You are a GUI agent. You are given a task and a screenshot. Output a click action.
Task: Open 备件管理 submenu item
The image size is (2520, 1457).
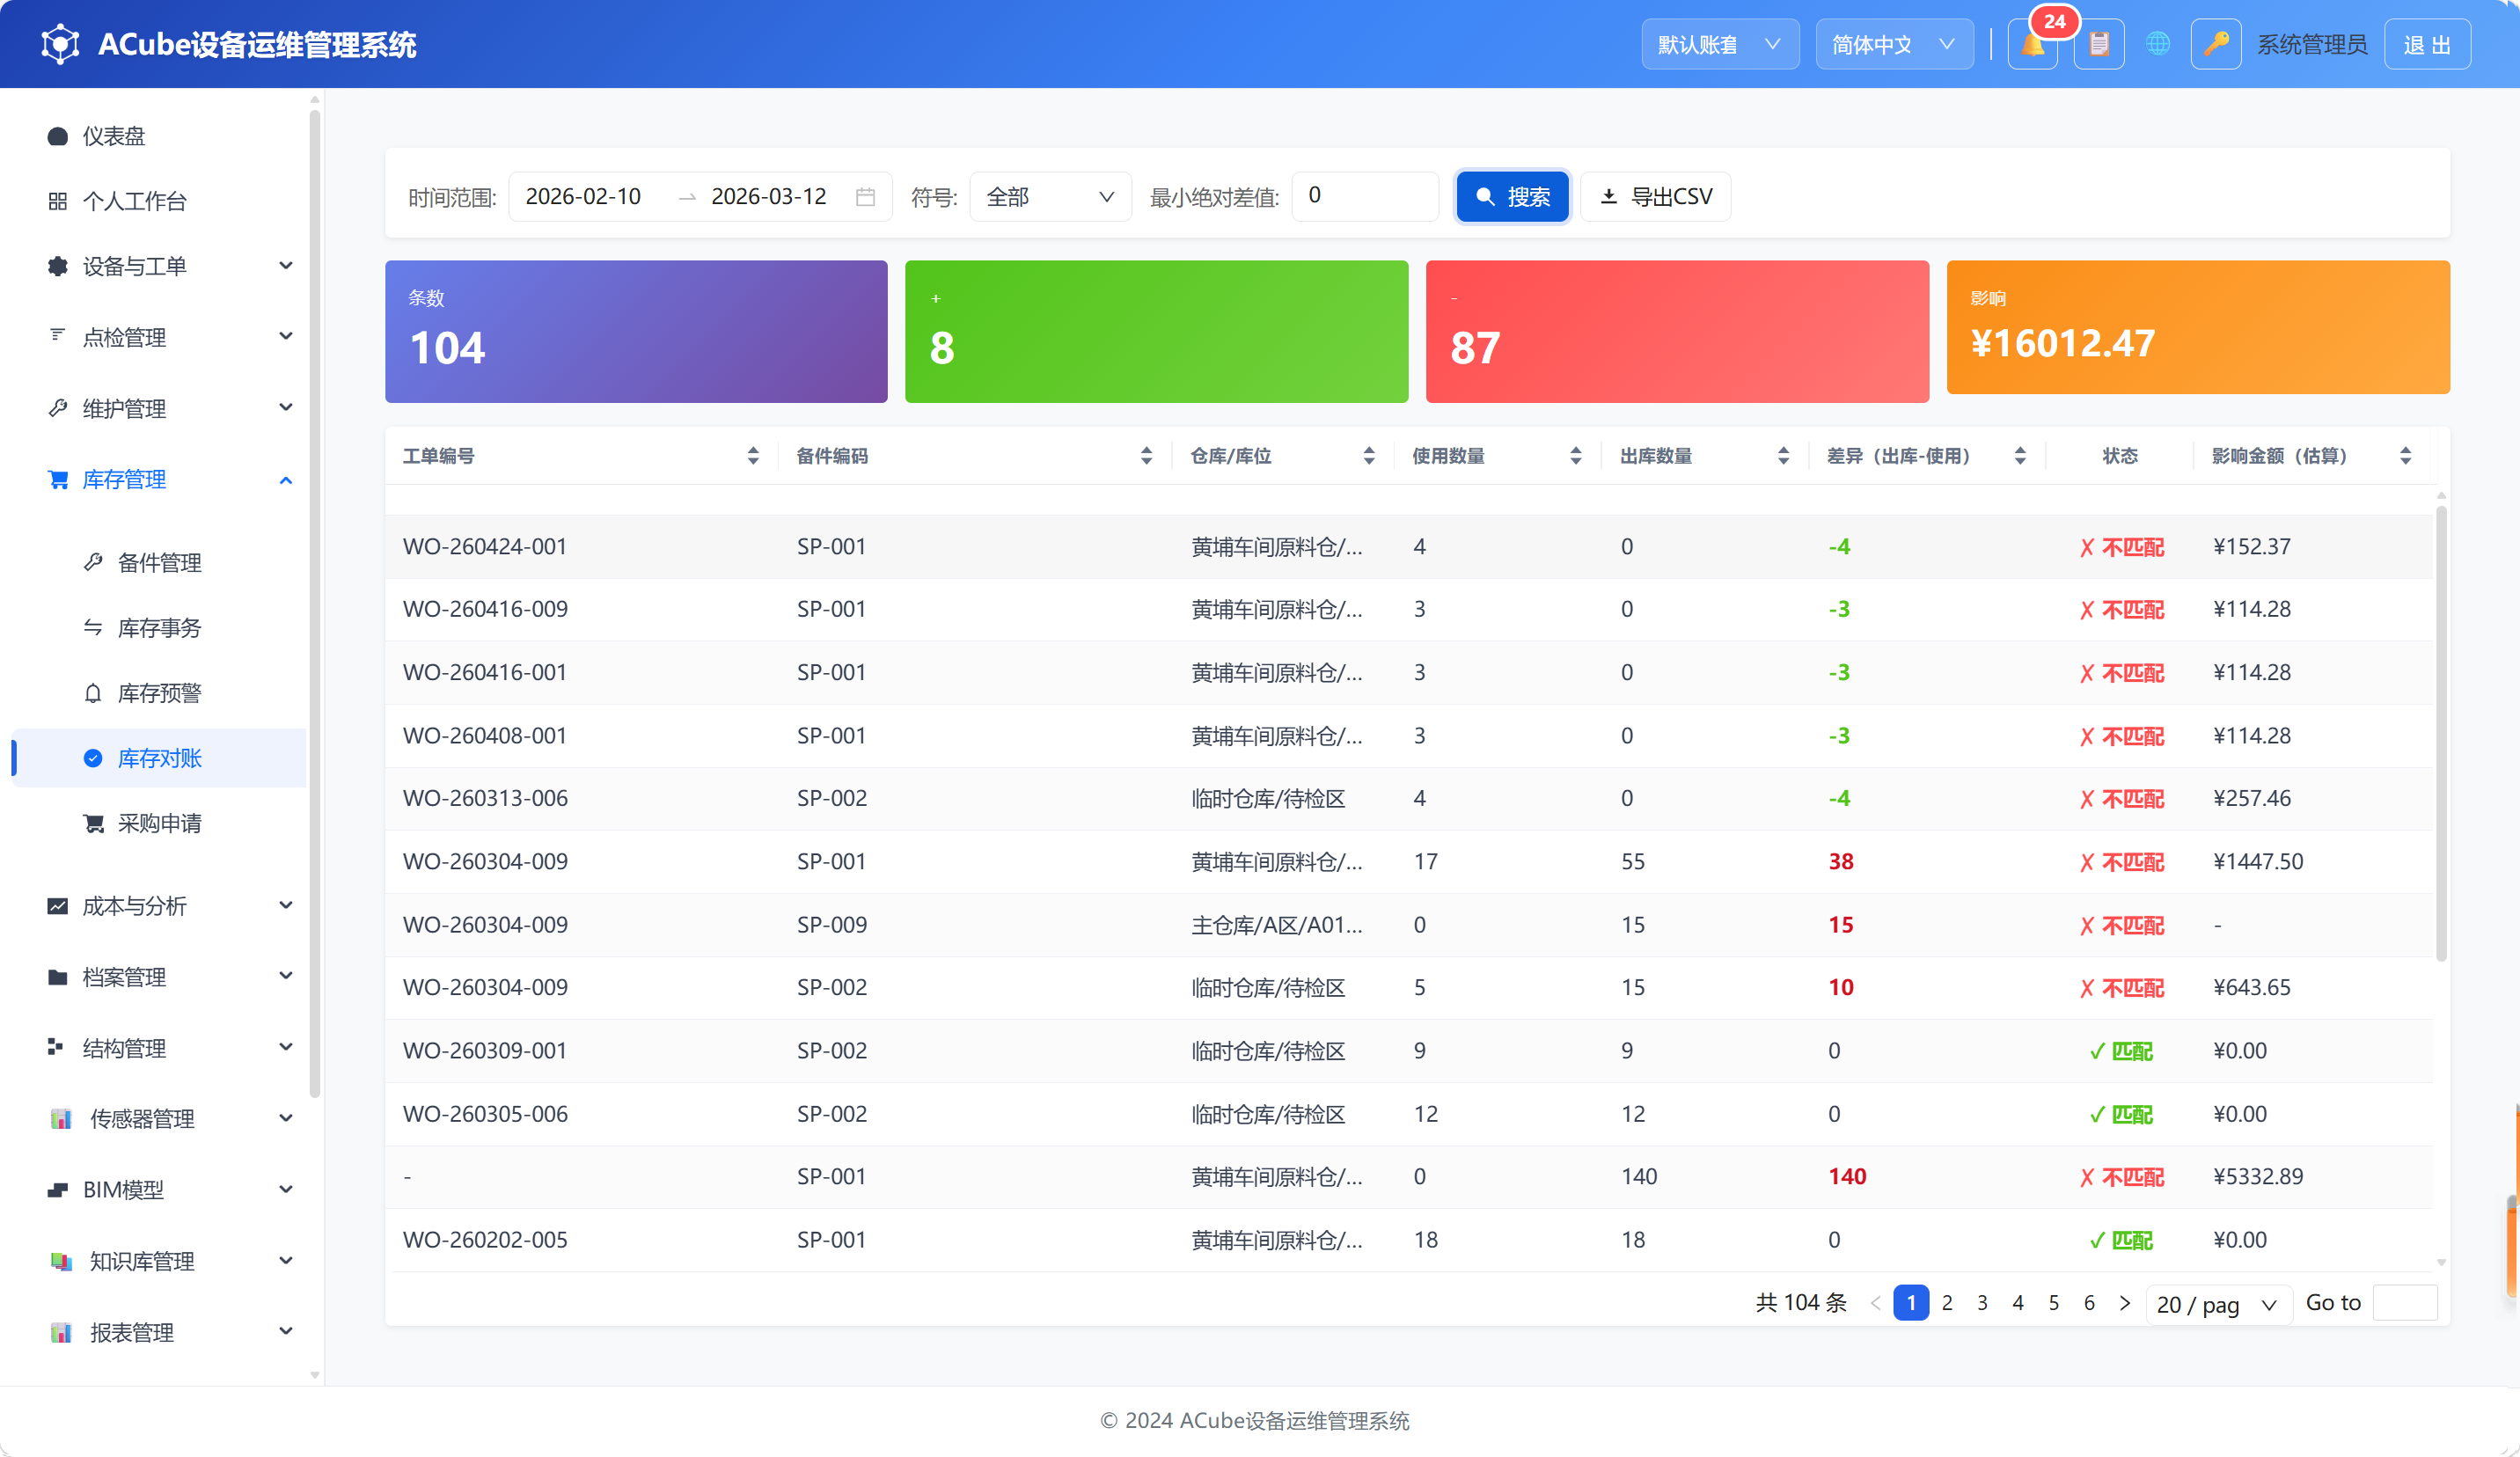[x=160, y=563]
